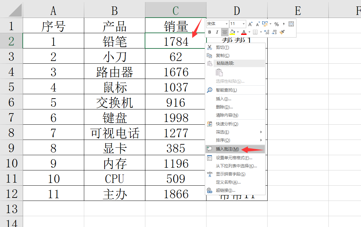Expand font color dropdown arrow
Image resolution: width=361 pixels, height=227 pixels.
pos(249,32)
